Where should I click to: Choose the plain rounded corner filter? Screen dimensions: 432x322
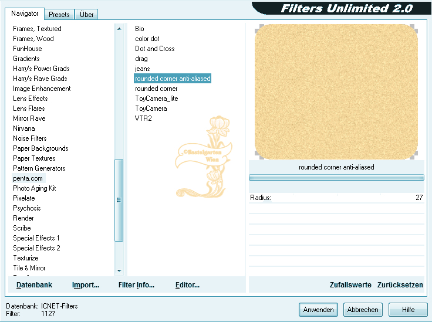[156, 89]
